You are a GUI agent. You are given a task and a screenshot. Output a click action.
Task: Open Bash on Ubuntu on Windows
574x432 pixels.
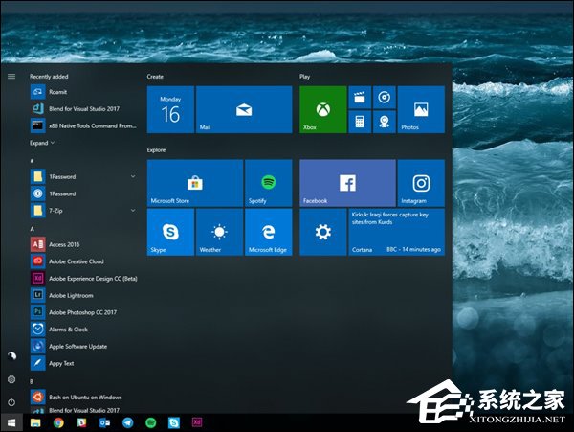coord(83,398)
